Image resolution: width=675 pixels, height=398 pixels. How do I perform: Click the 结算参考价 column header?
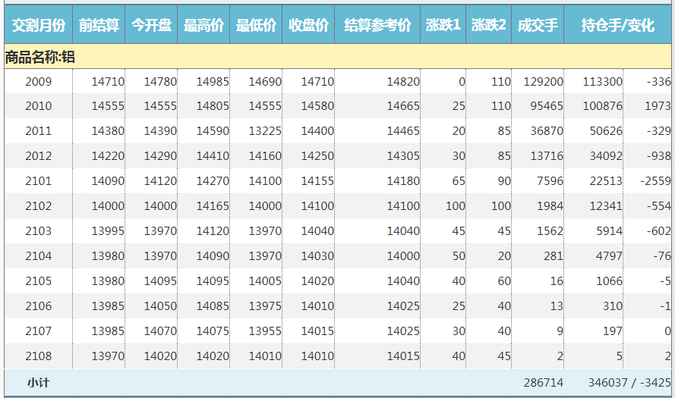377,25
